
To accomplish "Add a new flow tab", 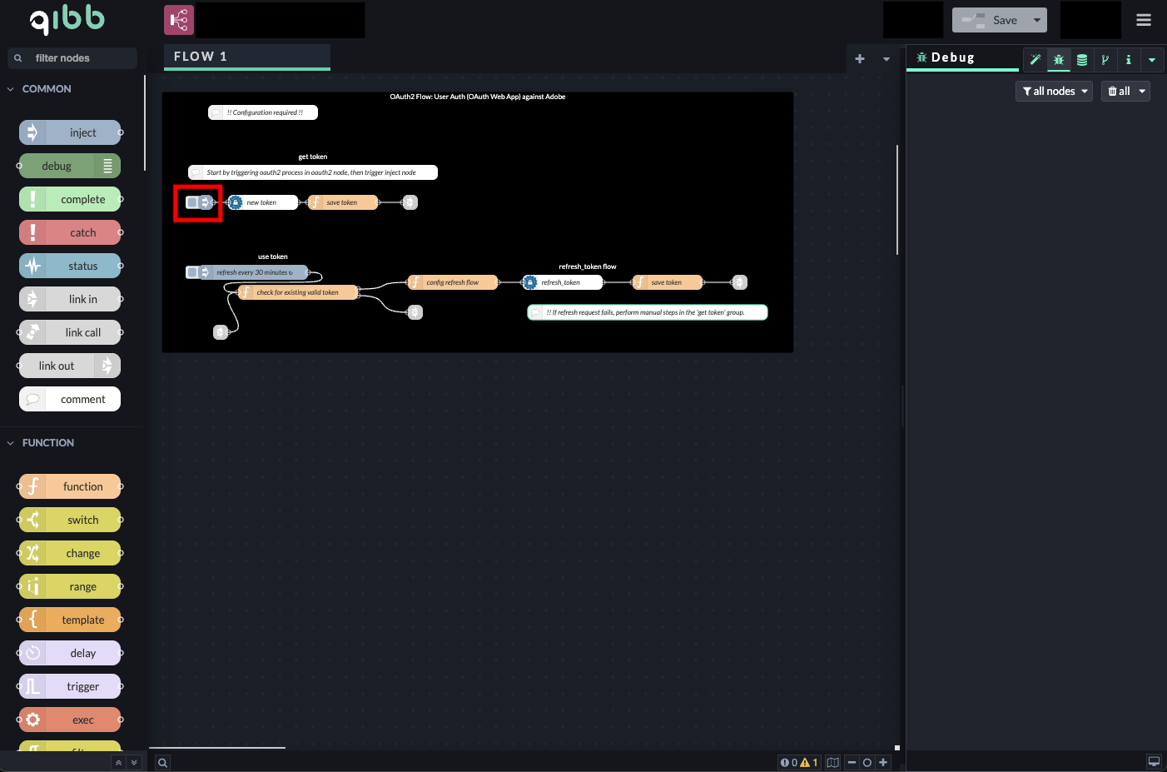I will 860,58.
